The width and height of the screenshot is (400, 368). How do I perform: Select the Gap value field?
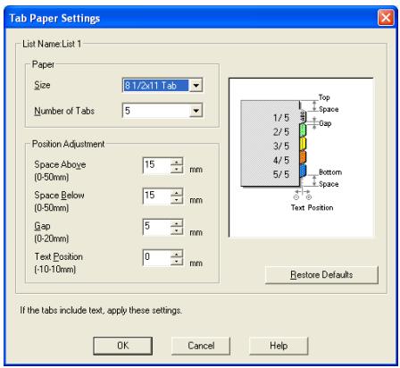coord(157,227)
